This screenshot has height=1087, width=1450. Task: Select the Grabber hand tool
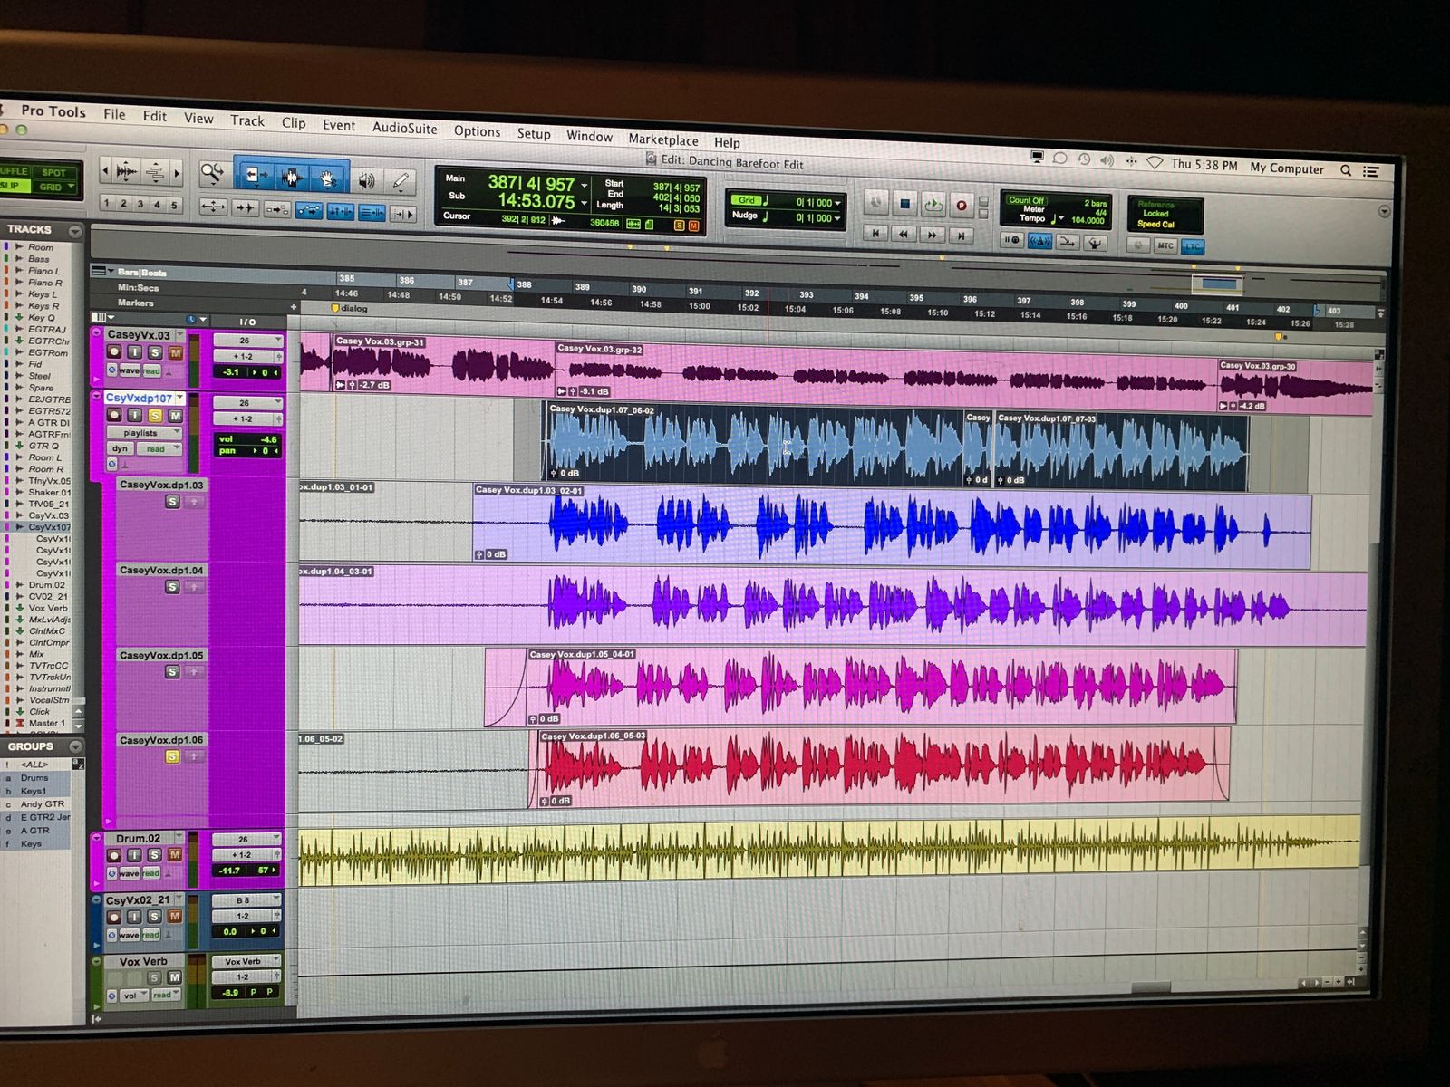tap(328, 178)
